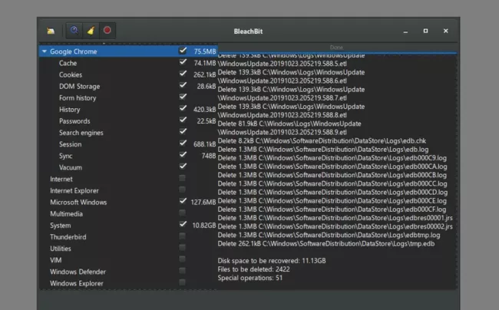The height and width of the screenshot is (310, 499).
Task: Select the Cache item
Action: [68, 63]
